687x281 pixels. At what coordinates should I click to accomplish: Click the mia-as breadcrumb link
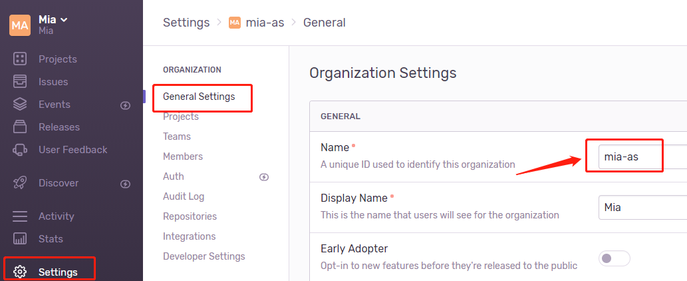265,23
